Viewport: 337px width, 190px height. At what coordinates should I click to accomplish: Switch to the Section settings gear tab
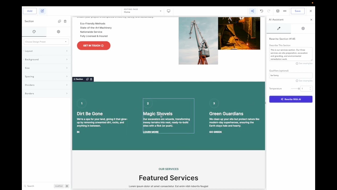(58, 32)
